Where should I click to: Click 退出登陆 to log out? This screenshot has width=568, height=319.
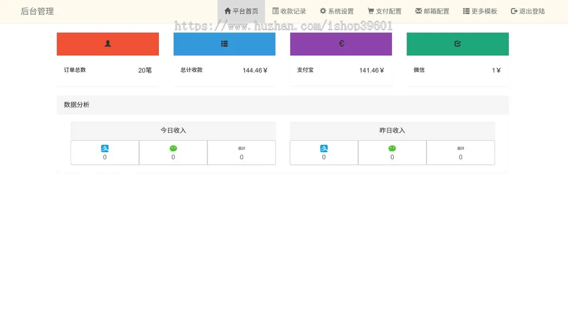coord(528,11)
